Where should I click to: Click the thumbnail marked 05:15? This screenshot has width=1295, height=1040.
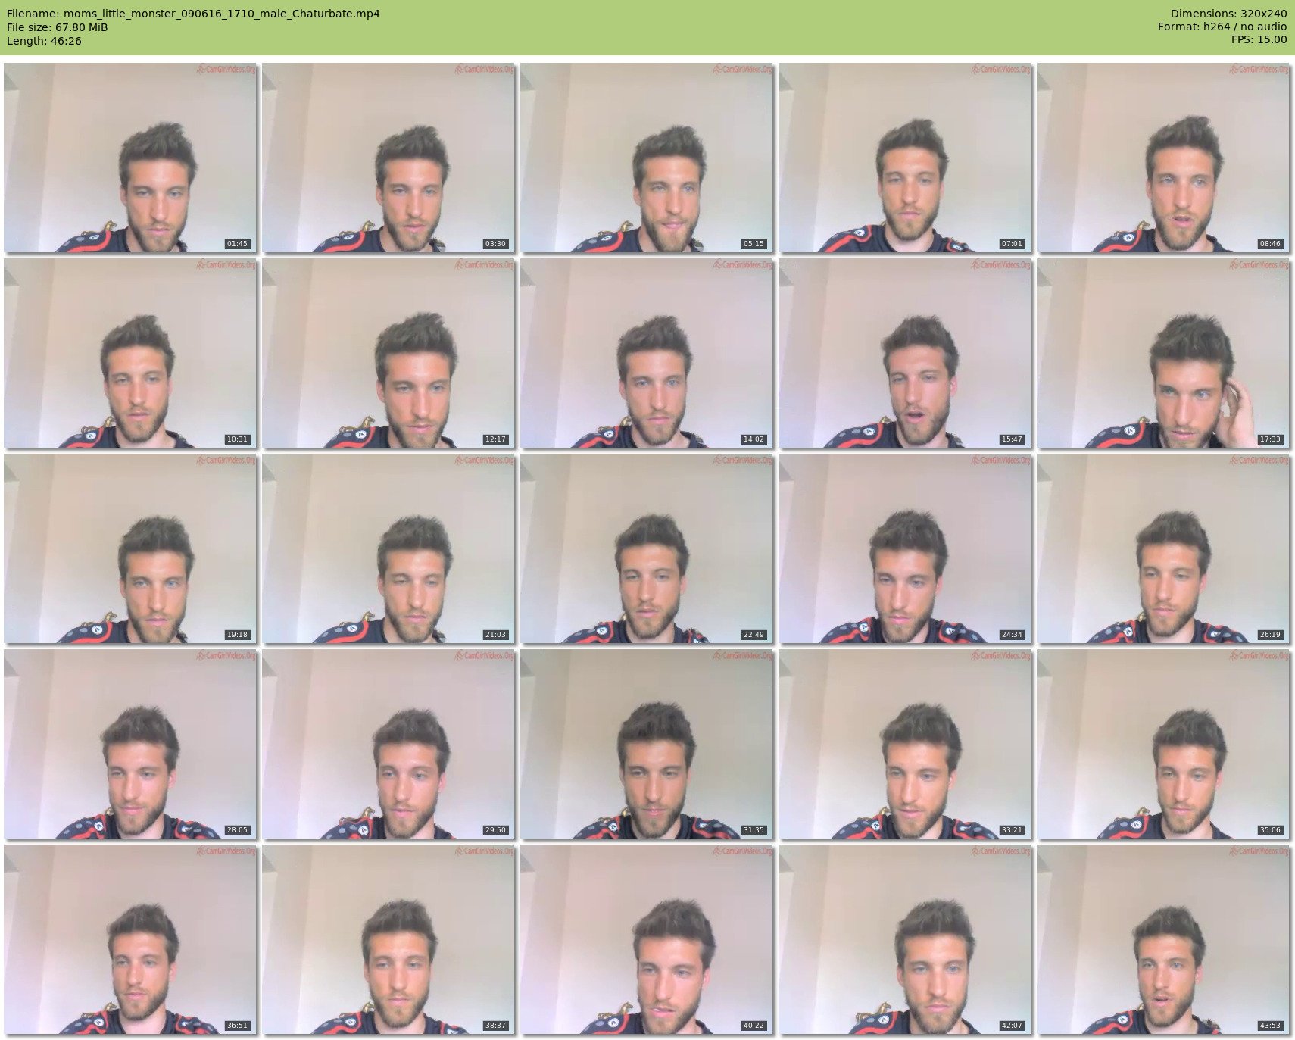pos(647,158)
